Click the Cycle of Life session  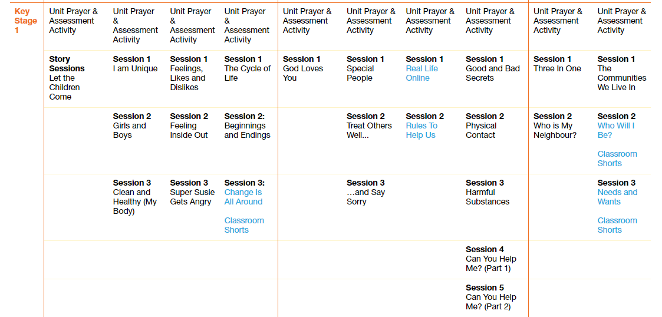pyautogui.click(x=248, y=68)
